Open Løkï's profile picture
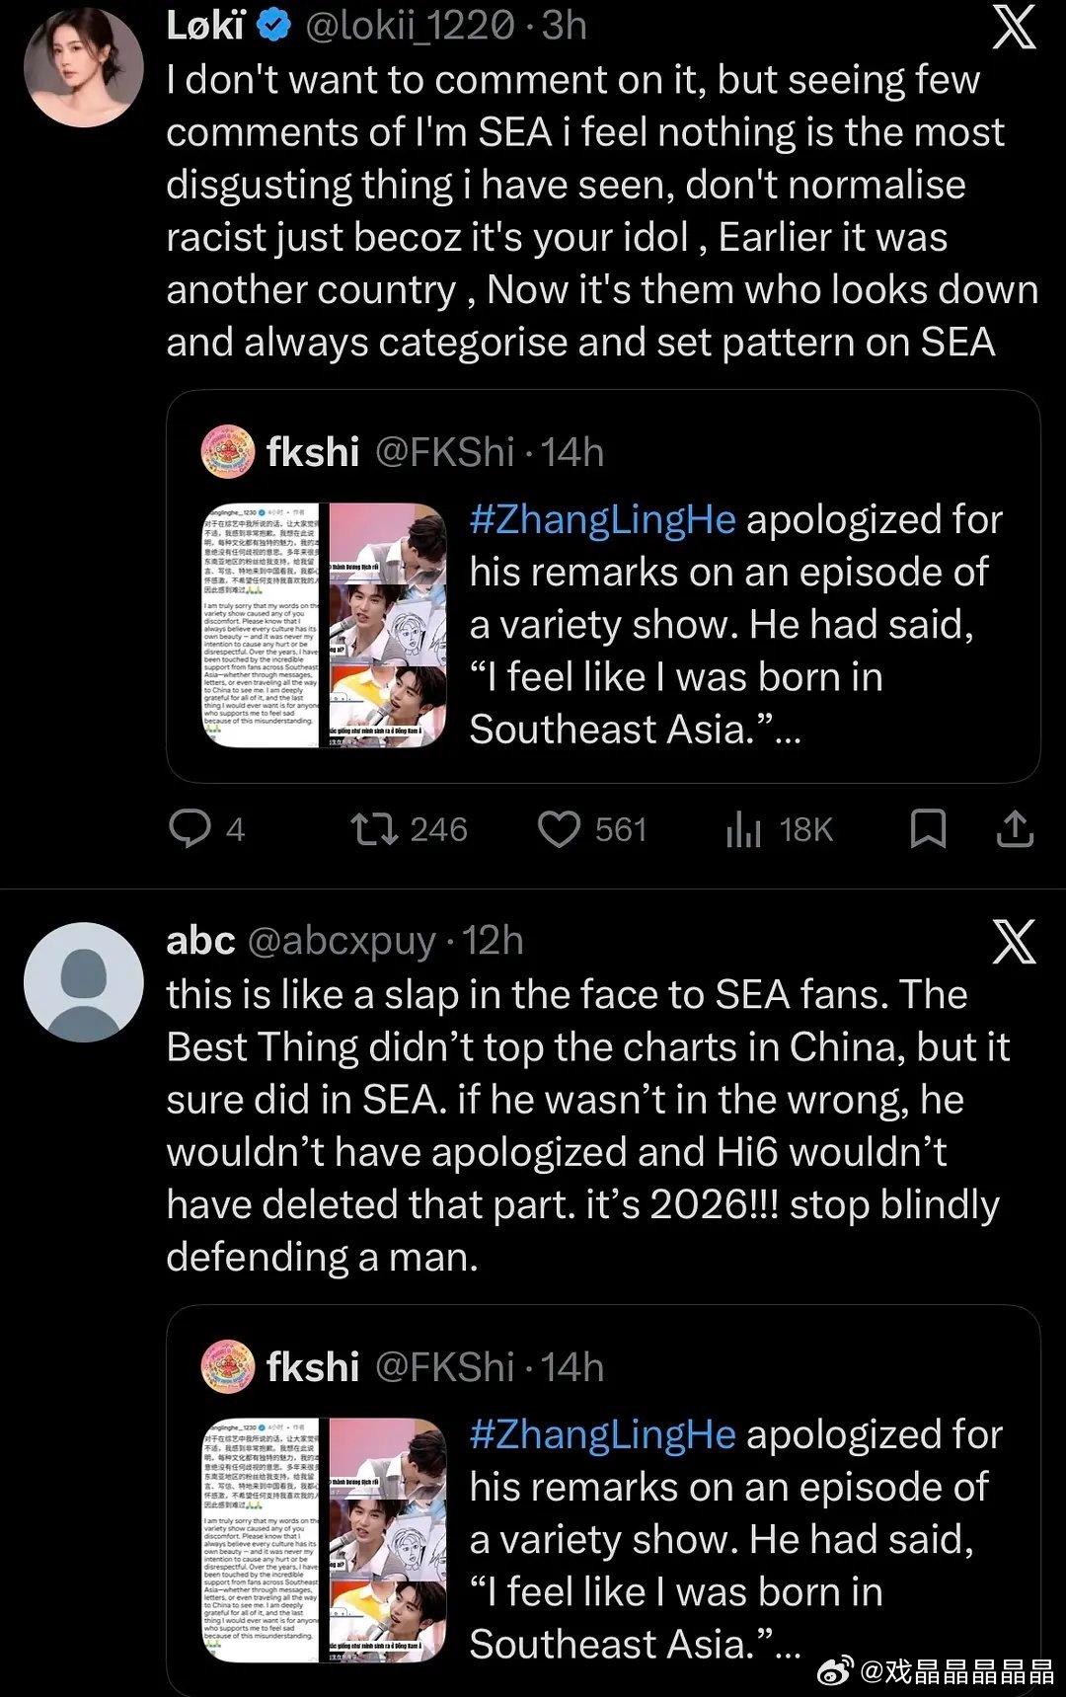The height and width of the screenshot is (1697, 1066). (84, 67)
